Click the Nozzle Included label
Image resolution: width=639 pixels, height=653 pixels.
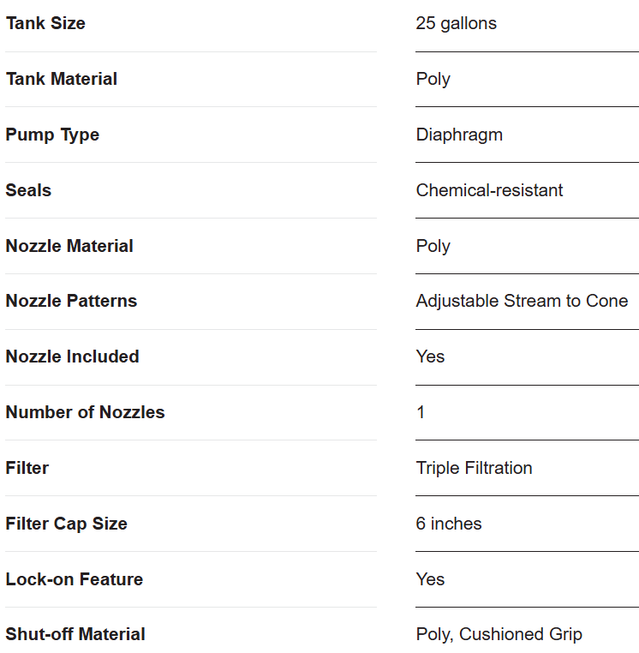coord(73,356)
